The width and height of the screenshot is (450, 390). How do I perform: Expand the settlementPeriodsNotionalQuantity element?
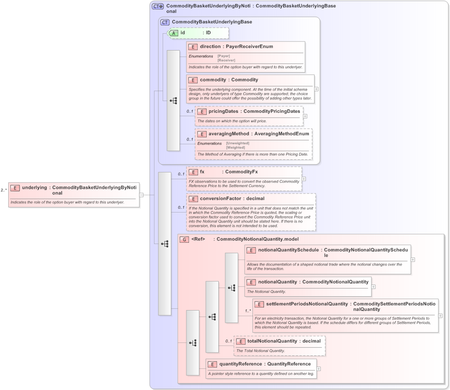440,316
